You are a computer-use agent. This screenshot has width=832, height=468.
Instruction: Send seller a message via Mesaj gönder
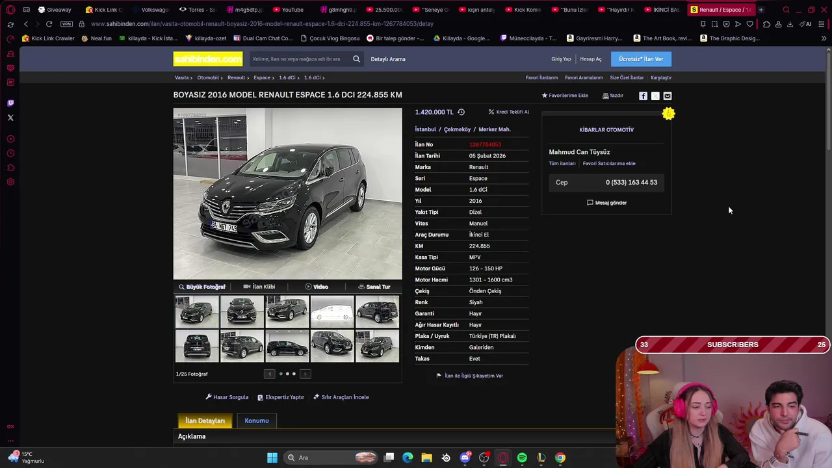click(606, 203)
